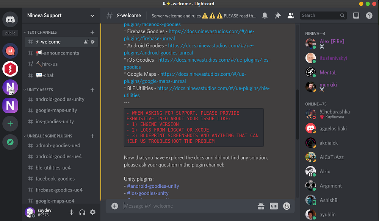Open facebook-goodies channel
Viewport: 379px width, 221px height.
click(x=61, y=179)
